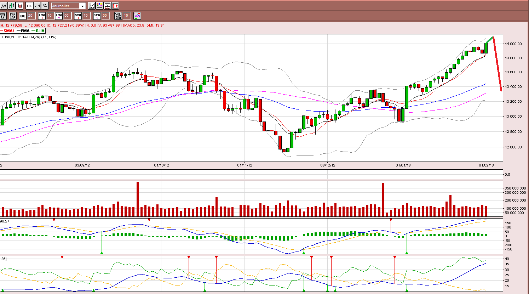
Task: Click the 03/09/12 date label
Action: (82, 165)
